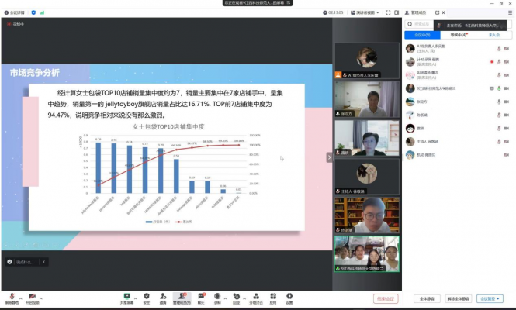Switch to the Waiting Room tab
The width and height of the screenshot is (516, 310).
[x=458, y=35]
